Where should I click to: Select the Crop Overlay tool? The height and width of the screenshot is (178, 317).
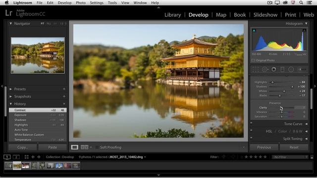256,69
